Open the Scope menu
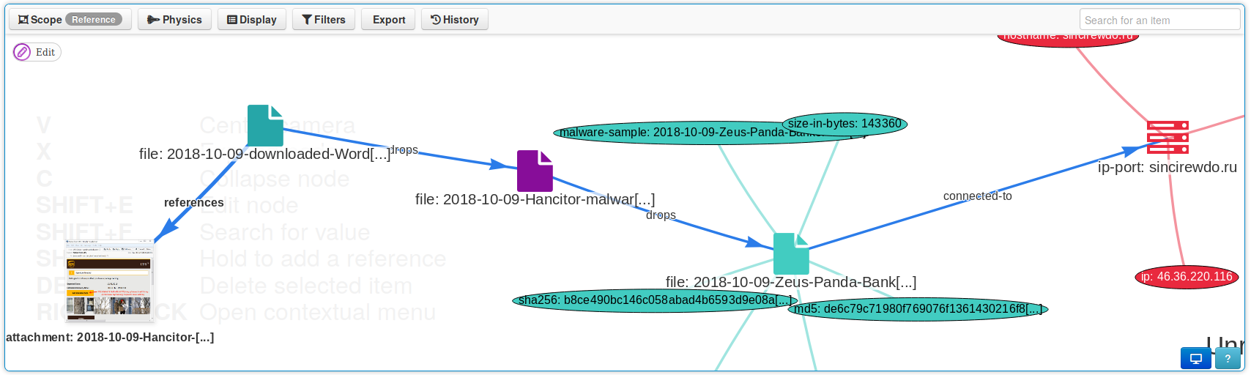1251x375 pixels. pos(40,20)
